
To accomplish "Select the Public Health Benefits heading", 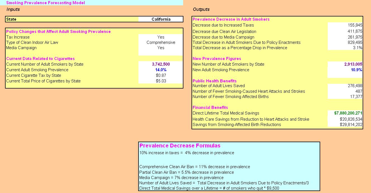I will click(x=215, y=81).
